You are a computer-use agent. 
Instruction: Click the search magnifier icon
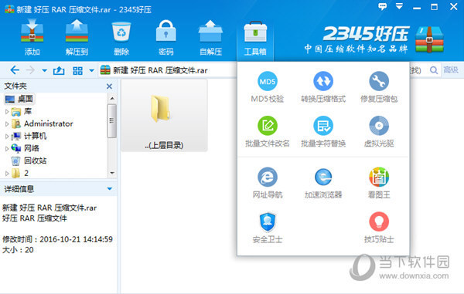pyautogui.click(x=434, y=70)
